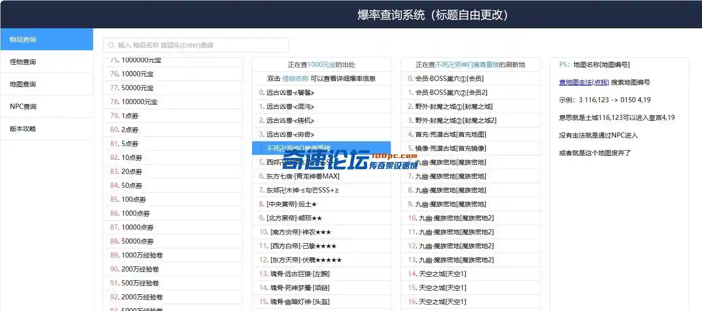The image size is (702, 311).
Task: Select item 88. 50000点券
Action: pyautogui.click(x=173, y=241)
